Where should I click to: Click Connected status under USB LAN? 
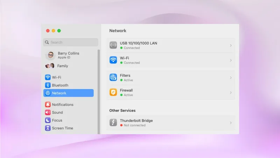point(132,48)
